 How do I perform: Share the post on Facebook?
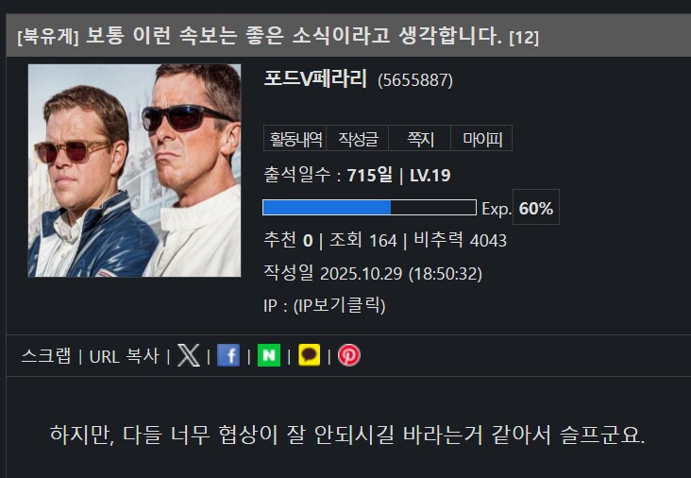228,355
